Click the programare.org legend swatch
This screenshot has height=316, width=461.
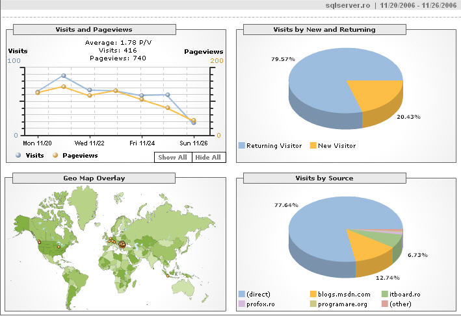(x=313, y=303)
